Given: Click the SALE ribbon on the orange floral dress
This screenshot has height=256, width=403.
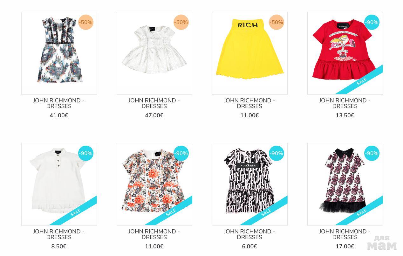Looking at the screenshot, I should 171,212.
